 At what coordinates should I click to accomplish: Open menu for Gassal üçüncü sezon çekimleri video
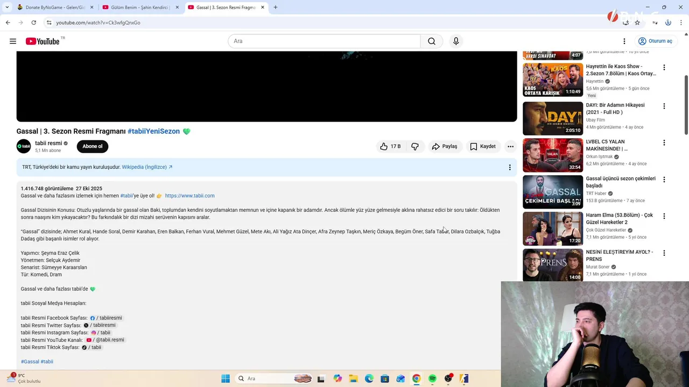664,180
